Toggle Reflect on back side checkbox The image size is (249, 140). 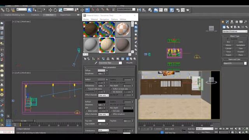111,89
